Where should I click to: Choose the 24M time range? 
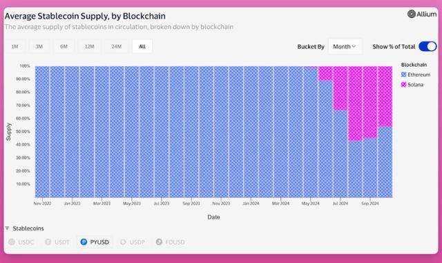coord(116,46)
